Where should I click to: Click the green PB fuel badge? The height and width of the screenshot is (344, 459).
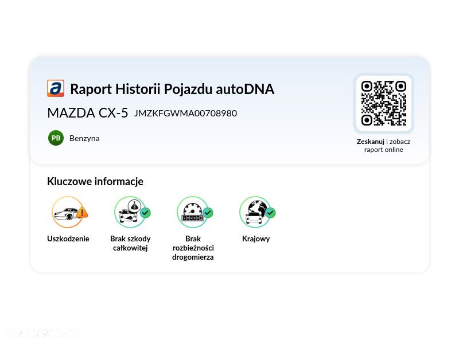pos(56,138)
